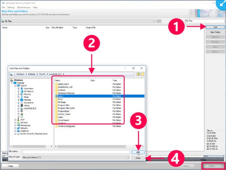The height and width of the screenshot is (170, 226).
Task: Select the Pictures folder icon in tree
Action: pyautogui.click(x=22, y=94)
